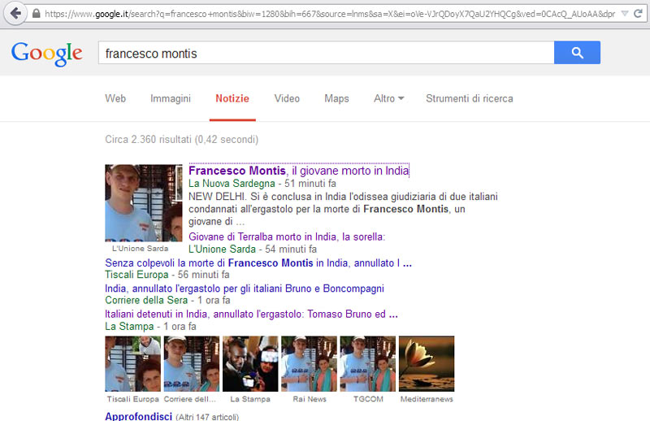Image resolution: width=650 pixels, height=421 pixels.
Task: Open headline Francesco Montis, il giovane morto in India
Action: click(x=299, y=171)
